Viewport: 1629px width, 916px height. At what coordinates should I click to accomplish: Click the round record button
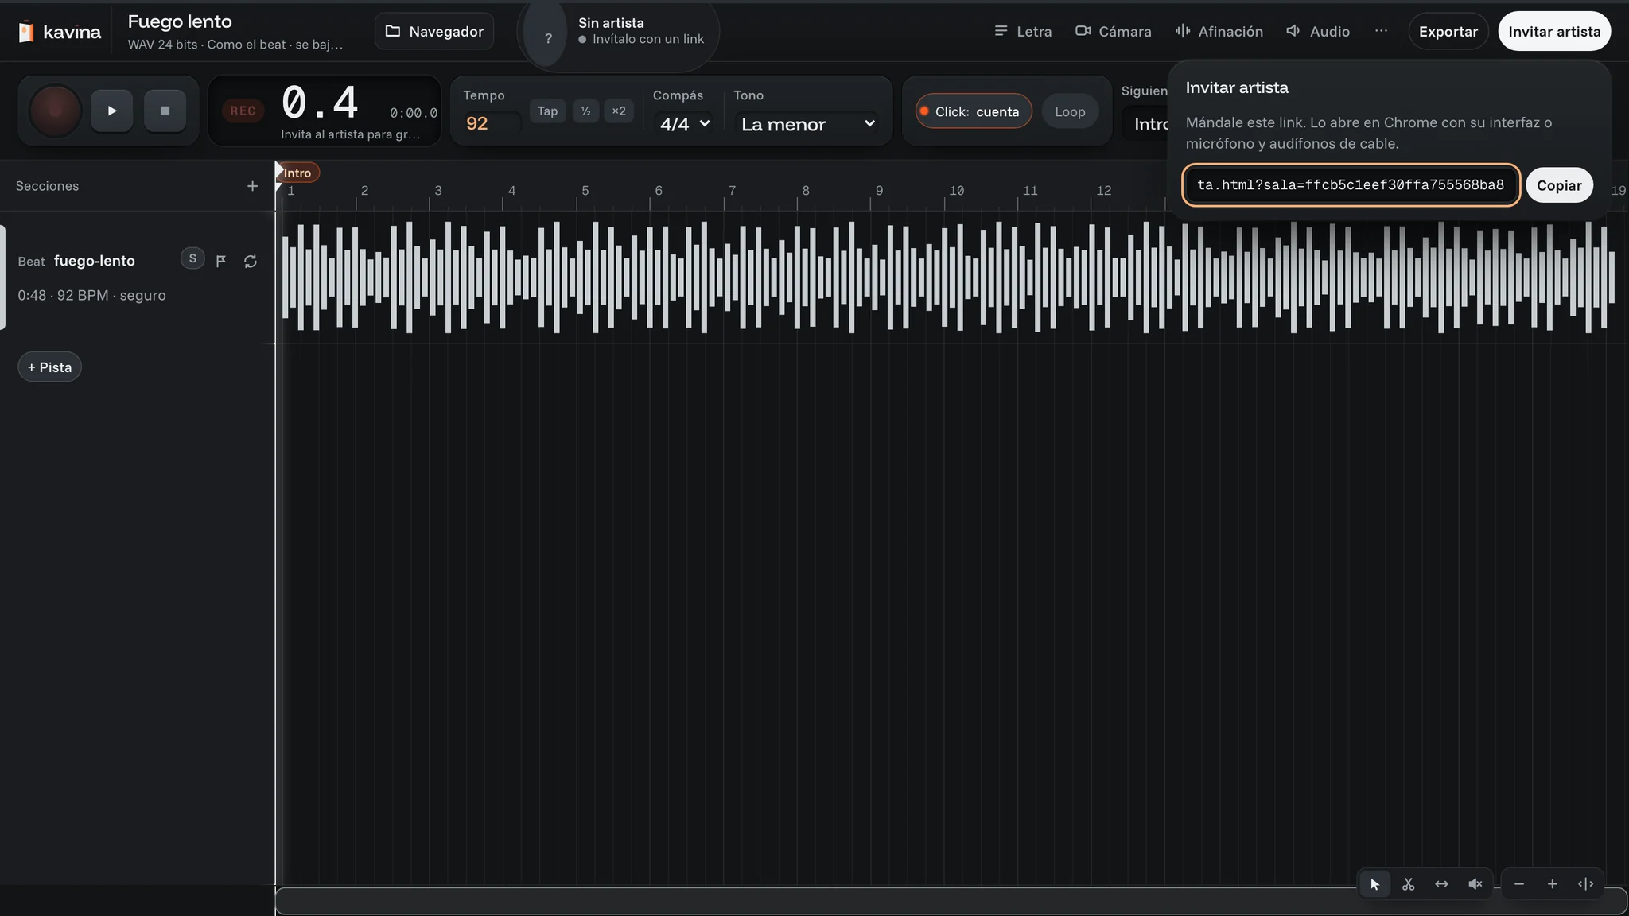55,111
